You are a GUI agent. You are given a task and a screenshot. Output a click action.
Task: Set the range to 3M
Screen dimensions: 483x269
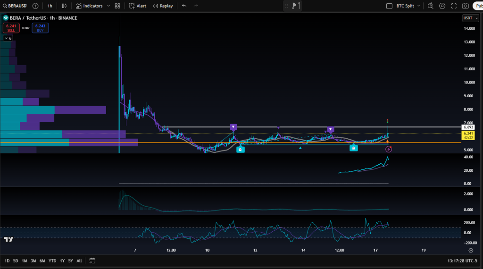pos(33,261)
